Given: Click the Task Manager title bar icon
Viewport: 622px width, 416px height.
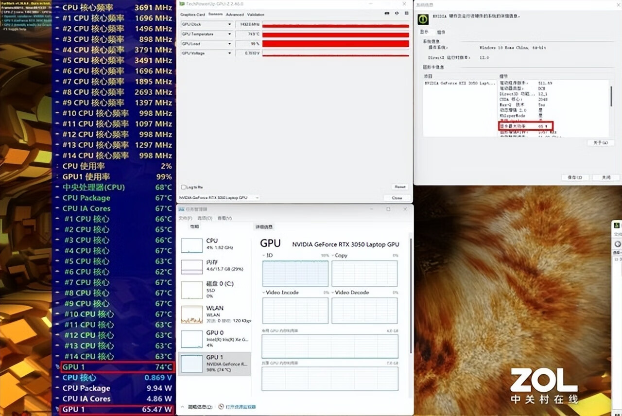Looking at the screenshot, I should click(x=182, y=209).
